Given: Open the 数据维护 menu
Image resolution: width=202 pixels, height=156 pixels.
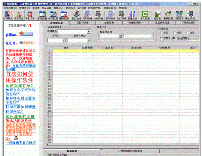Looking at the screenshot, I should coord(95,8).
